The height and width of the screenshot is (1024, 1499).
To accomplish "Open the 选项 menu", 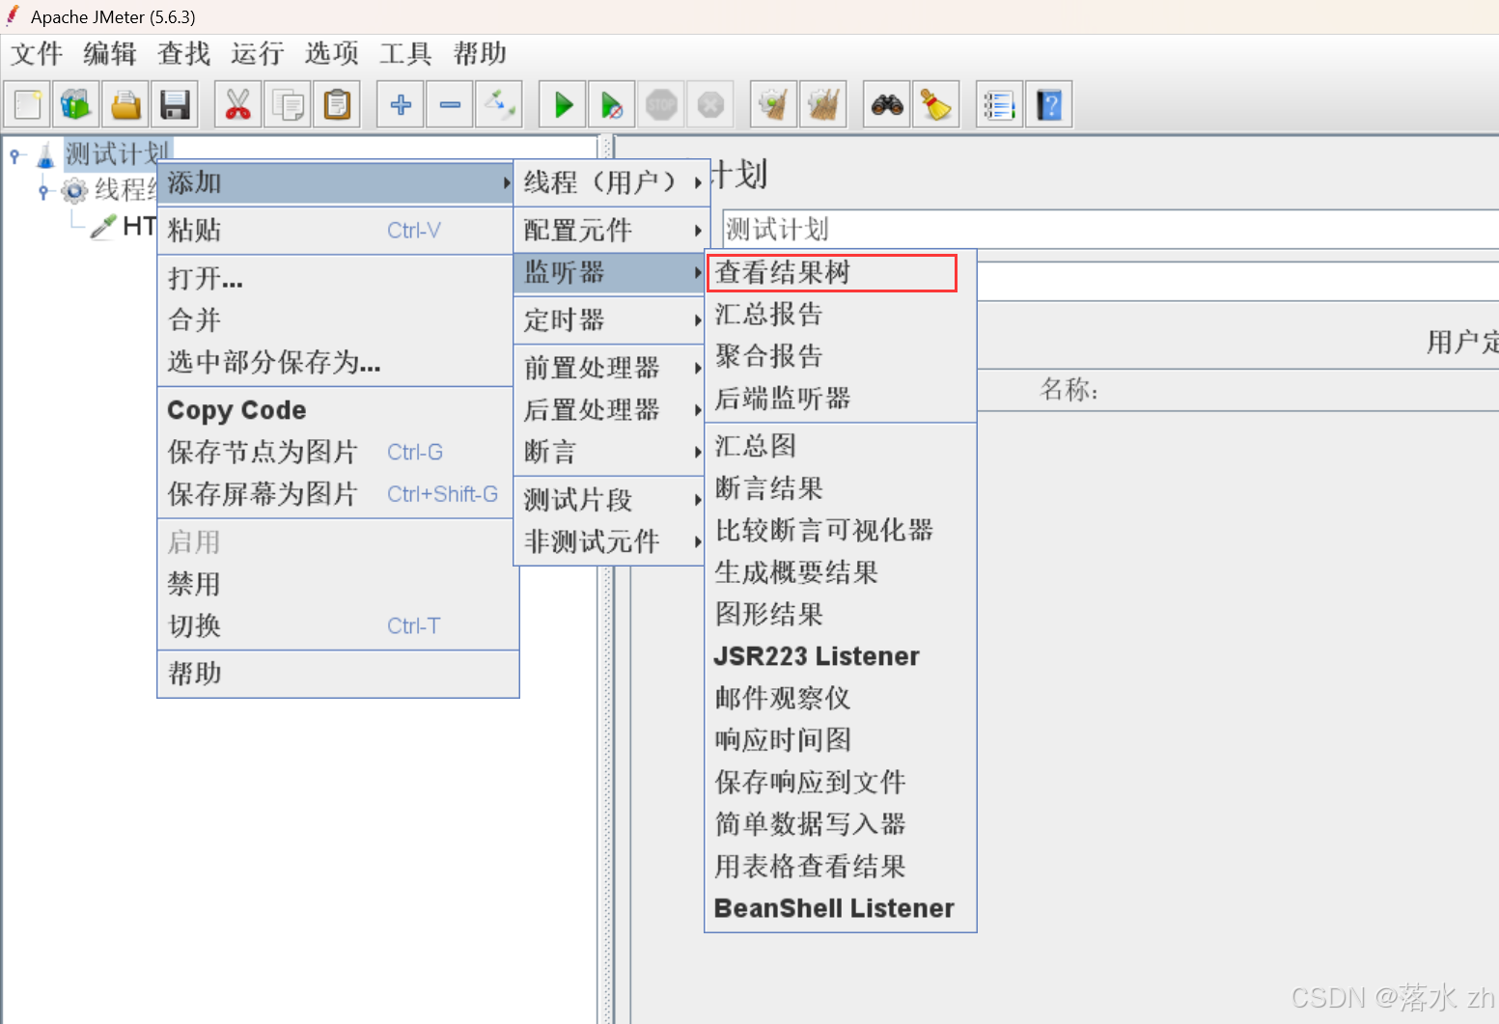I will pyautogui.click(x=332, y=53).
